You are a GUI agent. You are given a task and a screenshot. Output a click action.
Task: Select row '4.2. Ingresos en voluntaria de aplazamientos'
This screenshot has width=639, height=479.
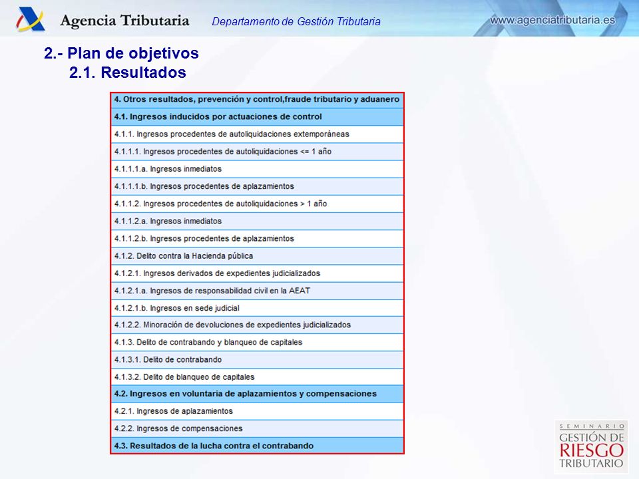257,394
